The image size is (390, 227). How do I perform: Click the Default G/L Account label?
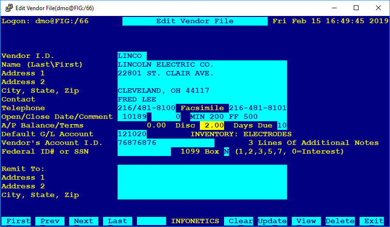click(47, 134)
